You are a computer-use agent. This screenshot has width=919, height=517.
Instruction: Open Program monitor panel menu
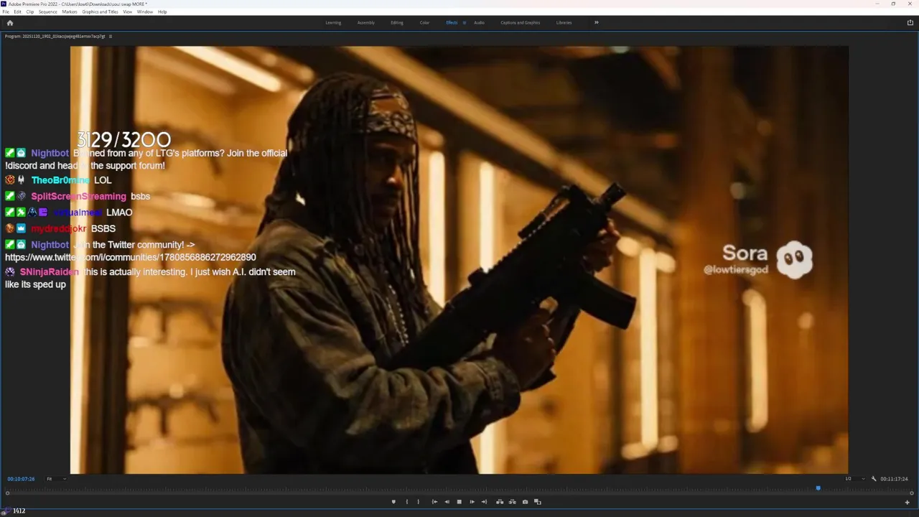111,36
